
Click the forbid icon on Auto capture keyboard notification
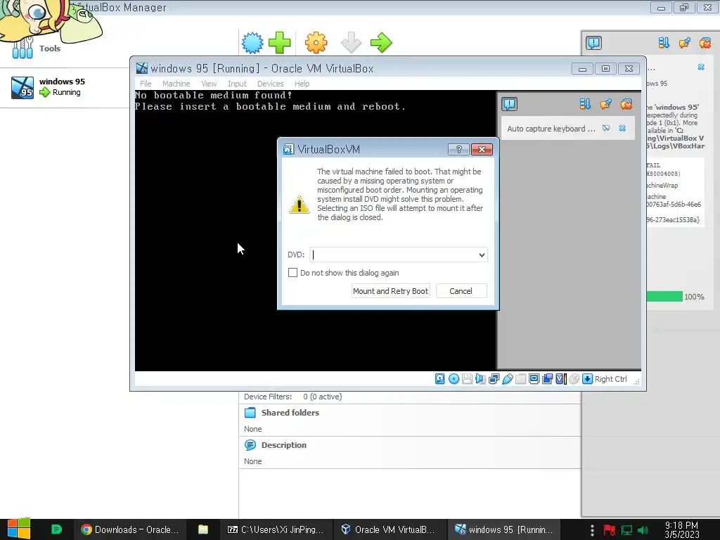pyautogui.click(x=606, y=128)
